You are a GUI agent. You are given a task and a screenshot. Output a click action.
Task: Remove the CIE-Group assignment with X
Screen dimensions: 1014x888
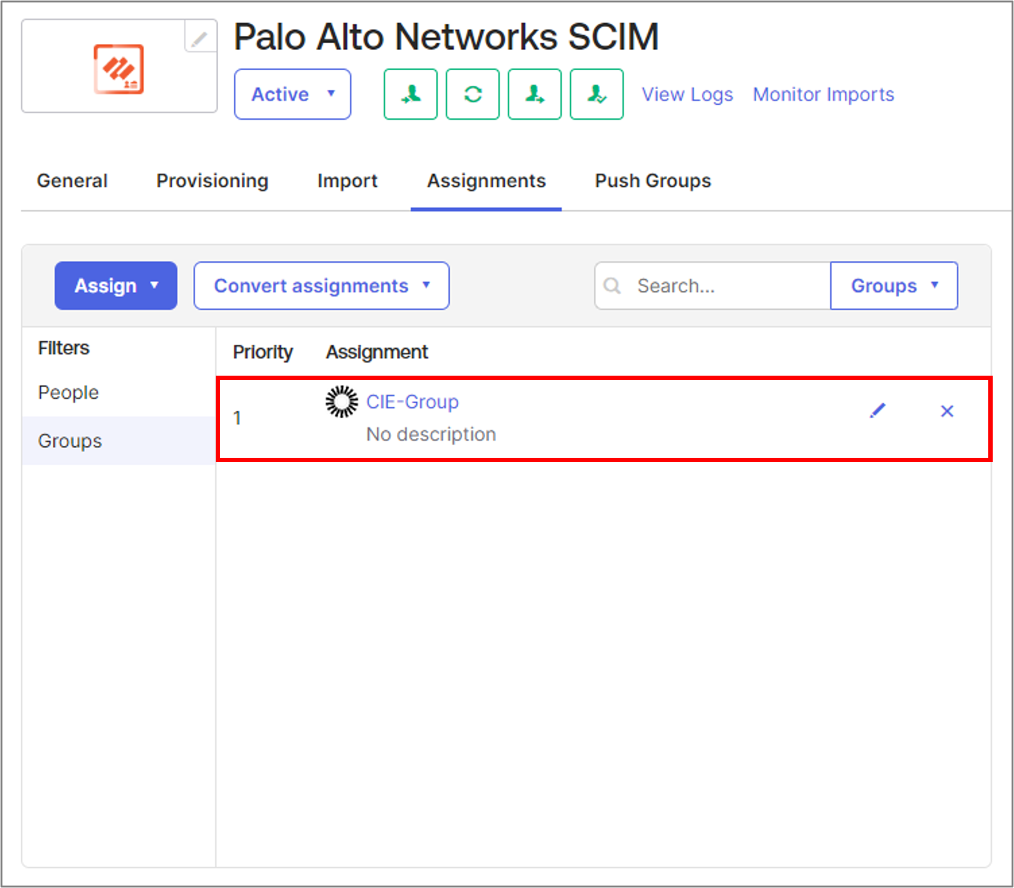(947, 411)
